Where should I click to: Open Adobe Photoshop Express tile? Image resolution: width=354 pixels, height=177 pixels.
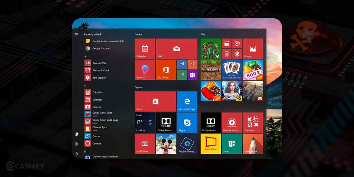click(187, 144)
